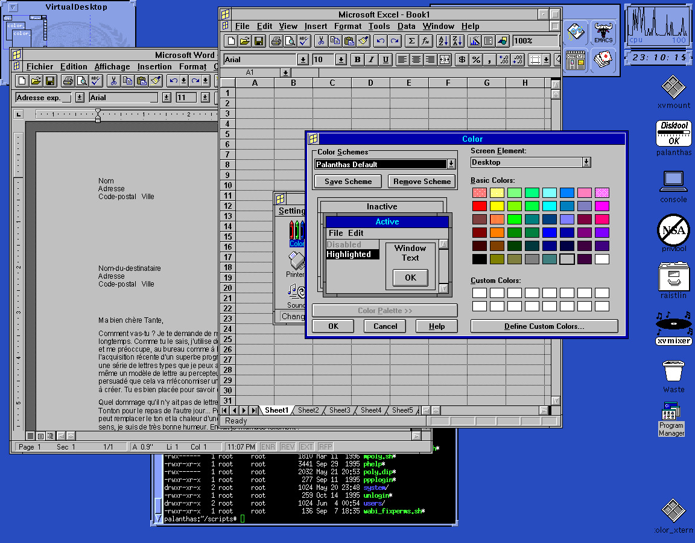
Task: Click the Save Scheme button
Action: (348, 181)
